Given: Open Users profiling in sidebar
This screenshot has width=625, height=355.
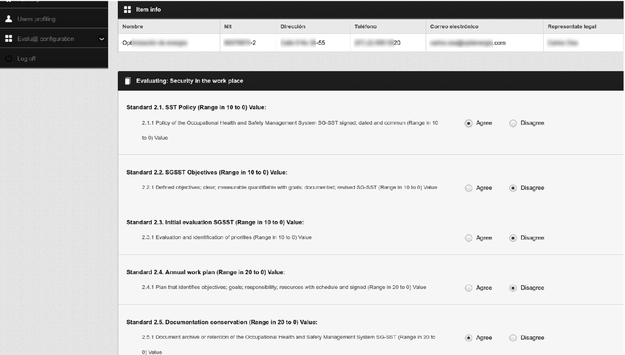Looking at the screenshot, I should click(54, 19).
